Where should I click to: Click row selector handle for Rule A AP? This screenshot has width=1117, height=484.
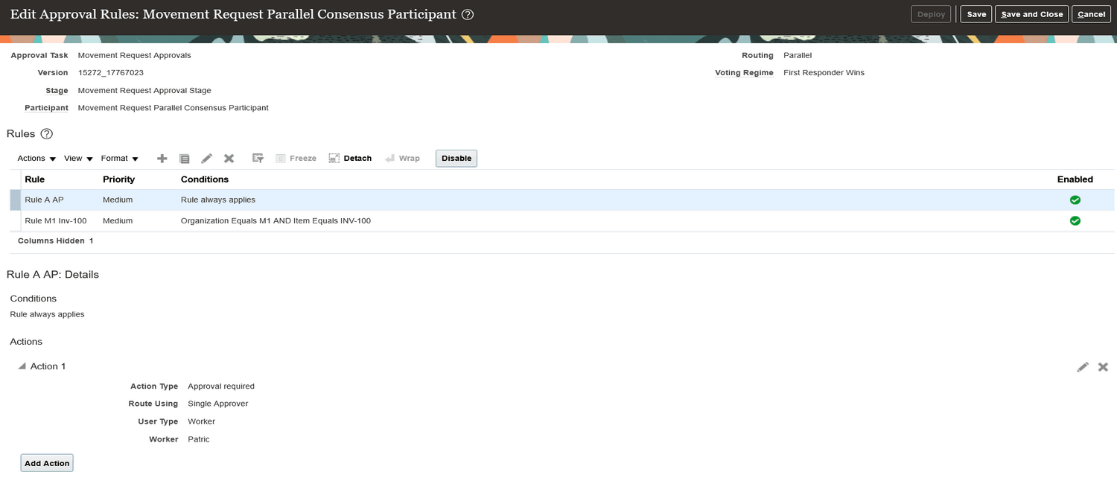(15, 200)
